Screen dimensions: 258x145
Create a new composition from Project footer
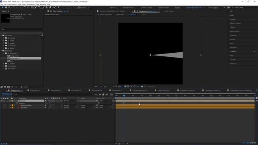(x=8, y=87)
